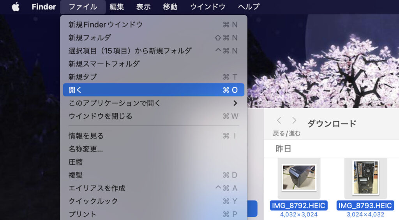This screenshot has height=220, width=399.
Task: Select IMG_8793.HEIC thumbnail image
Action: pos(365,177)
